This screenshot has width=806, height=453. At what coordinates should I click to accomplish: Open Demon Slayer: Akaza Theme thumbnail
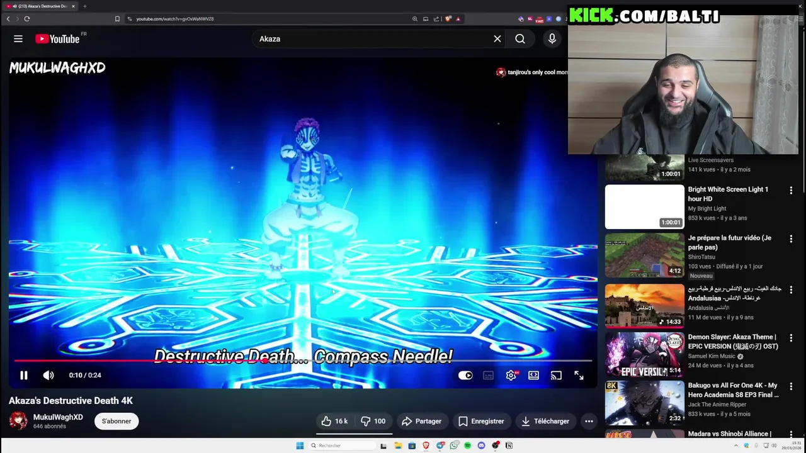point(644,354)
